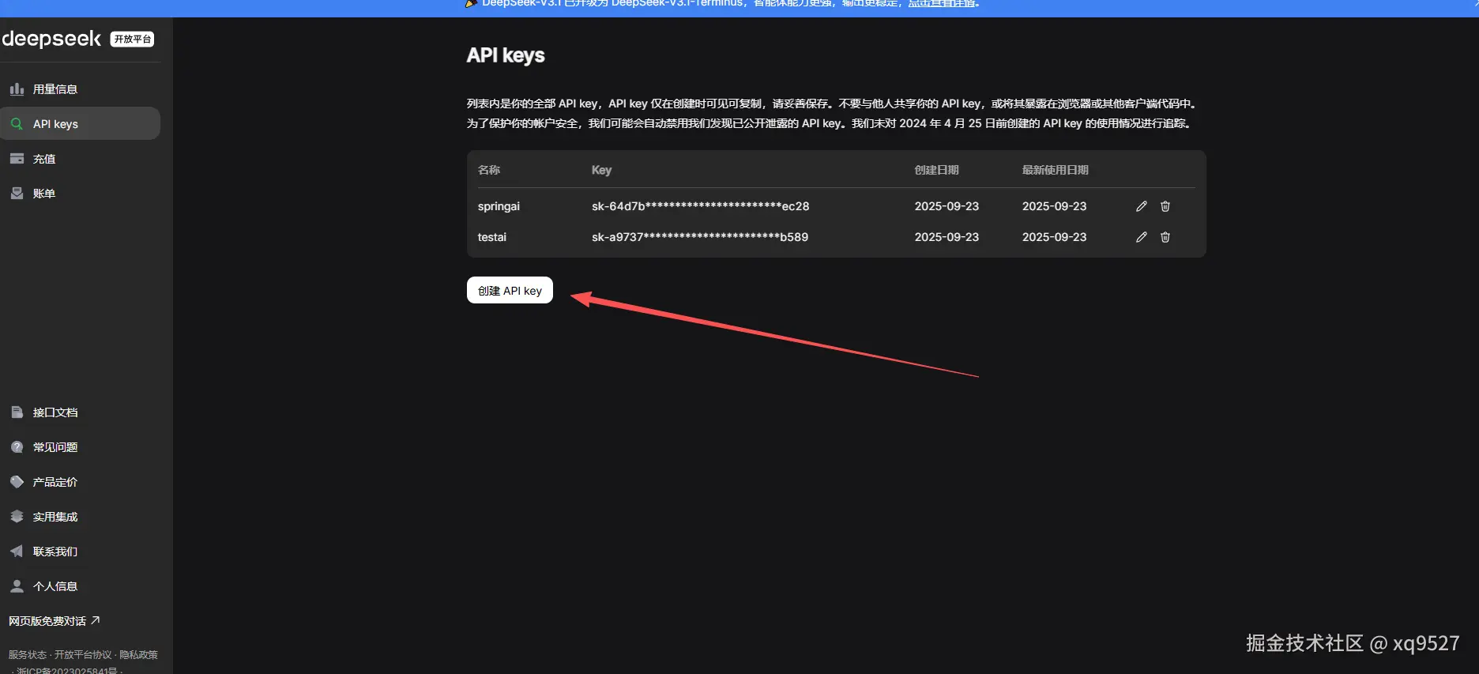Delete the springai API key
This screenshot has height=674, width=1479.
pyautogui.click(x=1165, y=206)
